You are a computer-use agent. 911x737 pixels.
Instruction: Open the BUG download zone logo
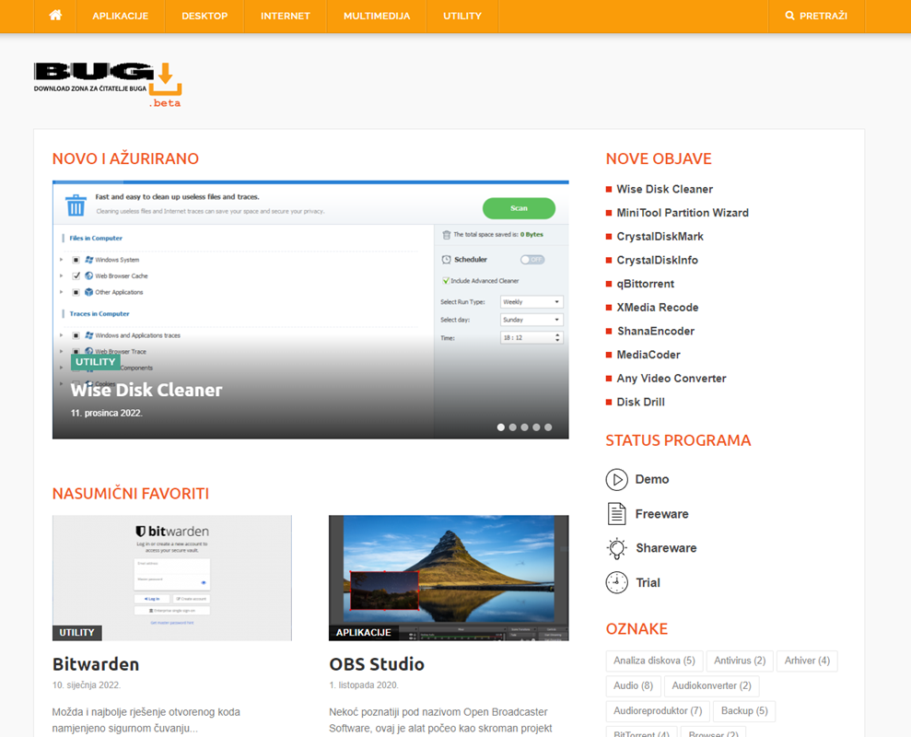click(108, 85)
